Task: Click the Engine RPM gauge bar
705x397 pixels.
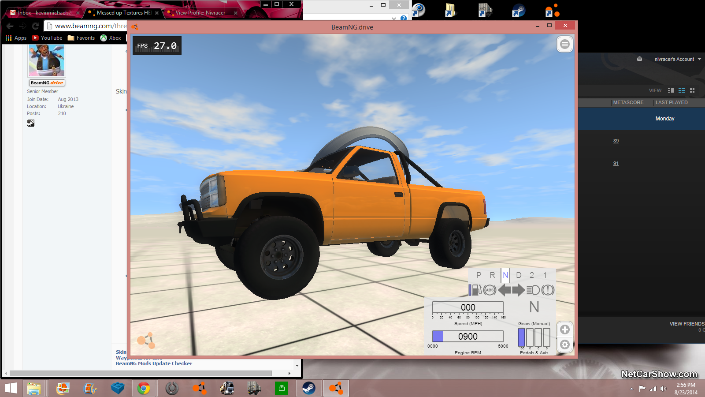Action: [x=468, y=336]
